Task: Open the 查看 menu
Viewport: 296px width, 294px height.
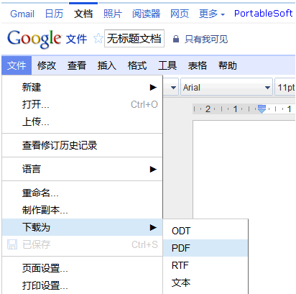Action: (77, 65)
